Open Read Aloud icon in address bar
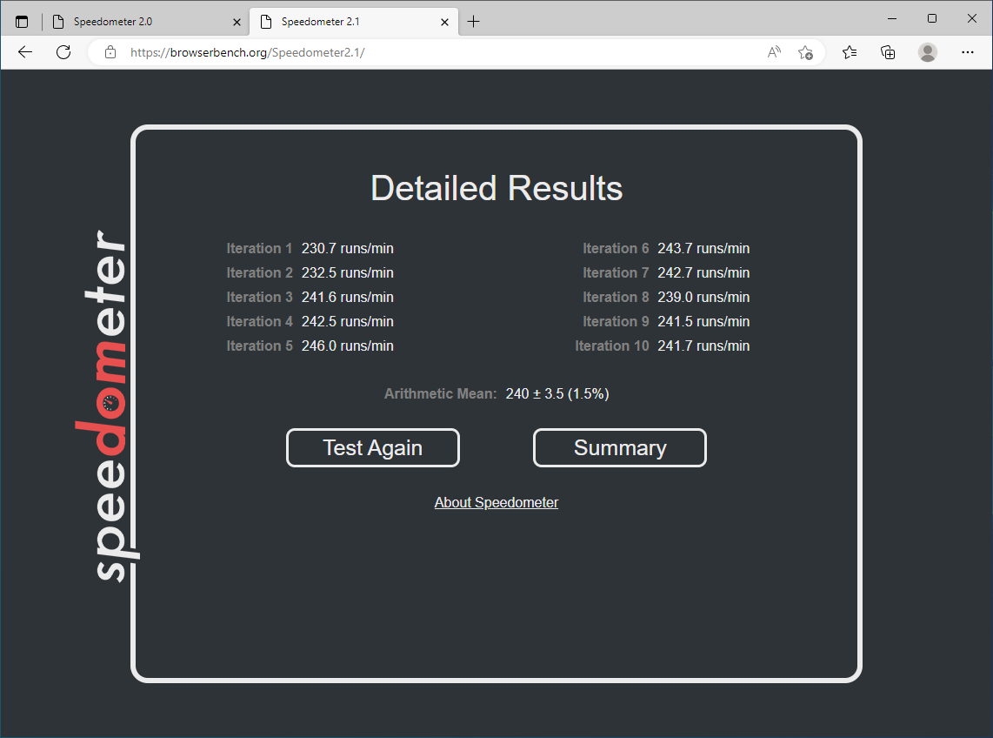Viewport: 993px width, 738px height. pyautogui.click(x=774, y=52)
